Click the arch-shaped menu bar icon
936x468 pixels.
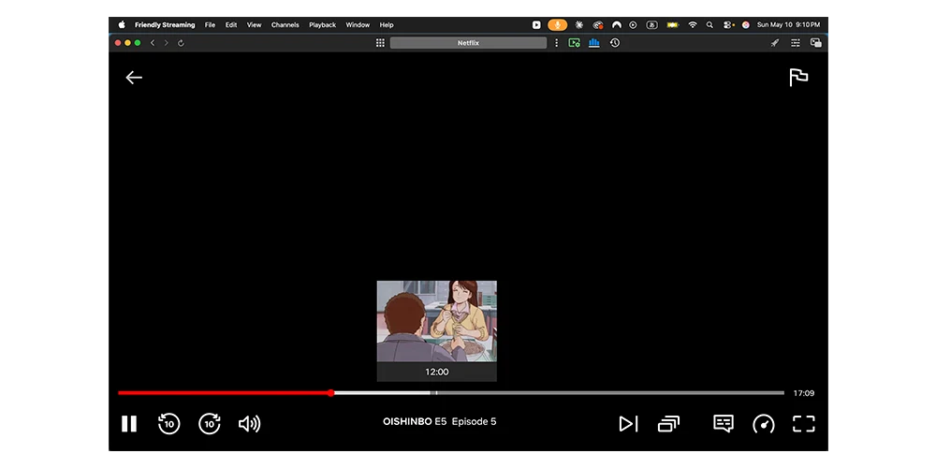click(617, 25)
